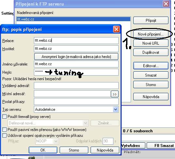Click the Připojit button
Screen dimensions: 175x159
click(x=151, y=21)
